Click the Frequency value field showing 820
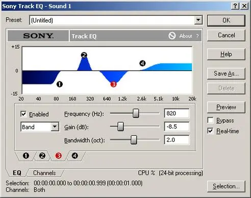This screenshot has height=198, width=251. [x=177, y=113]
